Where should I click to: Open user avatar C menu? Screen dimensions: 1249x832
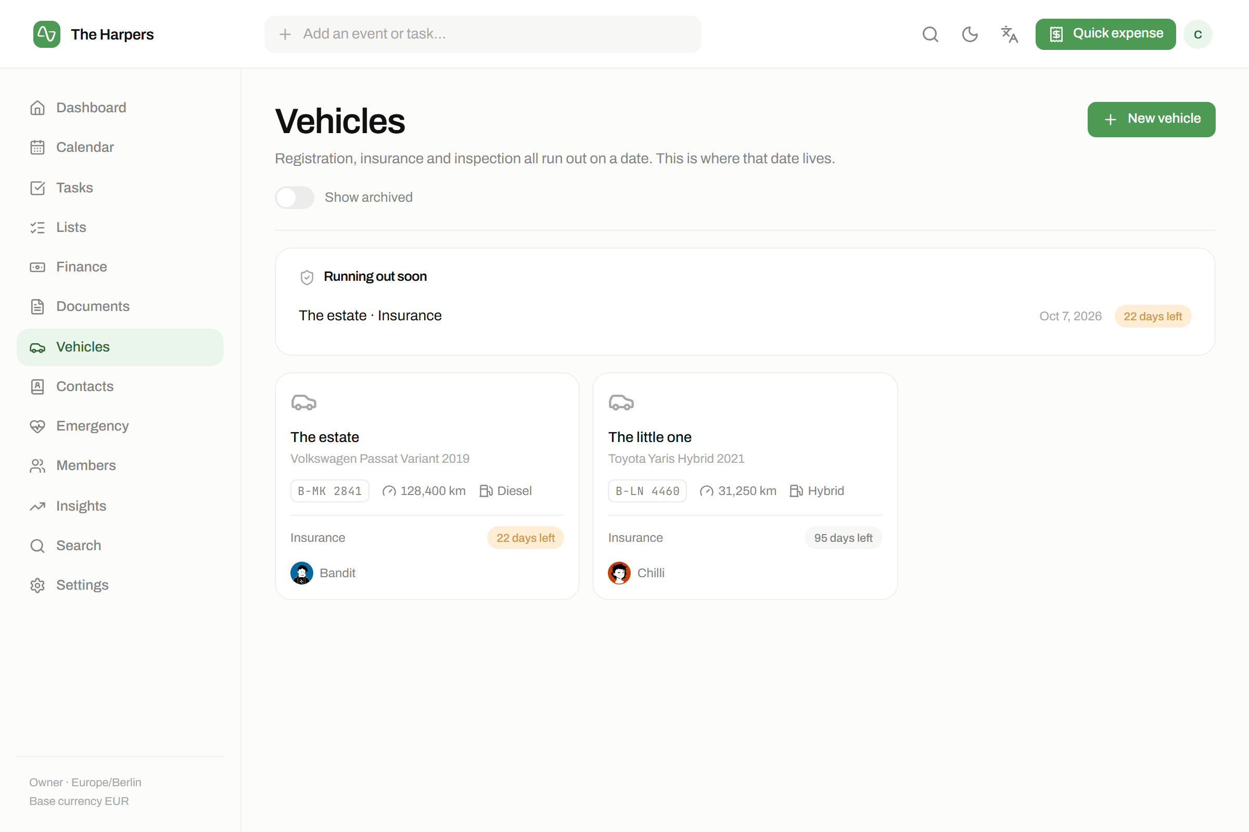pyautogui.click(x=1197, y=34)
